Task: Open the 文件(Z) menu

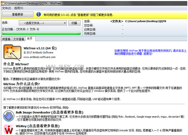Action: 6,8
